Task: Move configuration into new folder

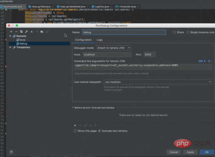Action: pyautogui.click(x=42, y=32)
